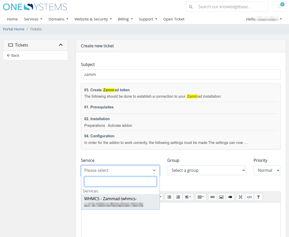Screen dimensions: 289x237
Task: Open the Billing navigation dropdown
Action: point(125,19)
